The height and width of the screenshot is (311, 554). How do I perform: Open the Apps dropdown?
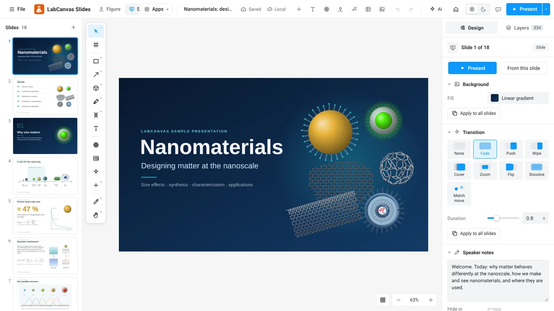[x=157, y=9]
